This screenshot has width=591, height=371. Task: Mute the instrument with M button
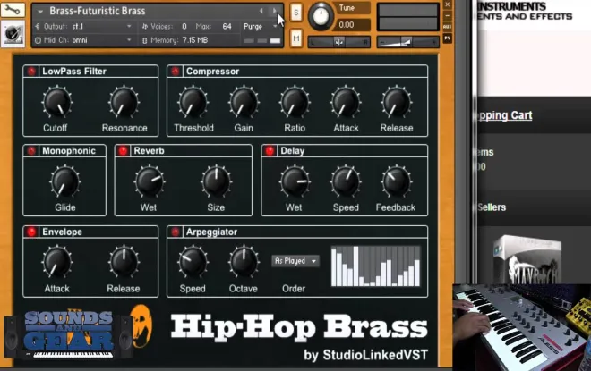tap(296, 38)
